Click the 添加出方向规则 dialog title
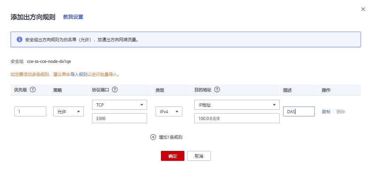 coord(33,17)
